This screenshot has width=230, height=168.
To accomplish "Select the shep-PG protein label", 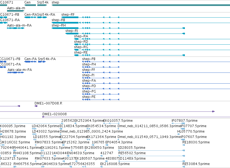I will 89,92.
